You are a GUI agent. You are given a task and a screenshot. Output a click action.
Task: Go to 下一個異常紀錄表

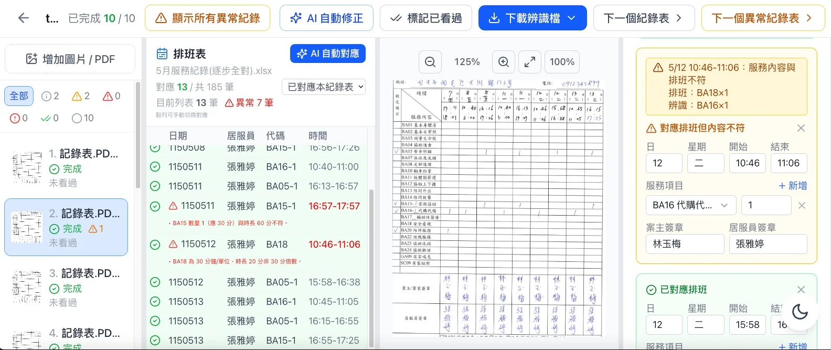[x=763, y=18]
